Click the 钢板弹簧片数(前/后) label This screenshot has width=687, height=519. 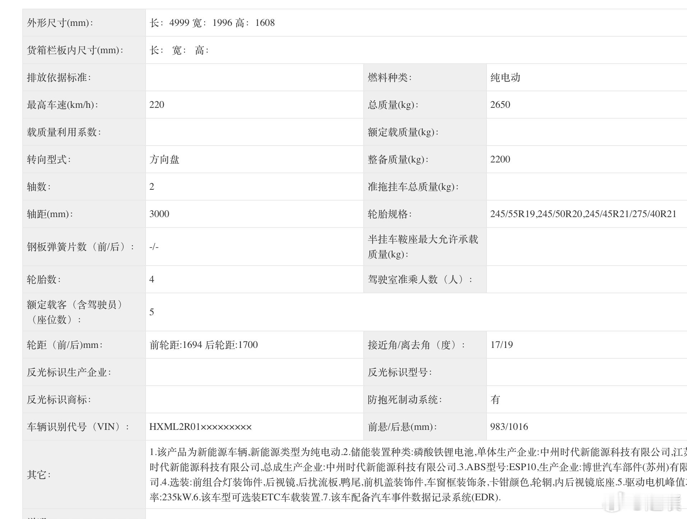pos(81,247)
